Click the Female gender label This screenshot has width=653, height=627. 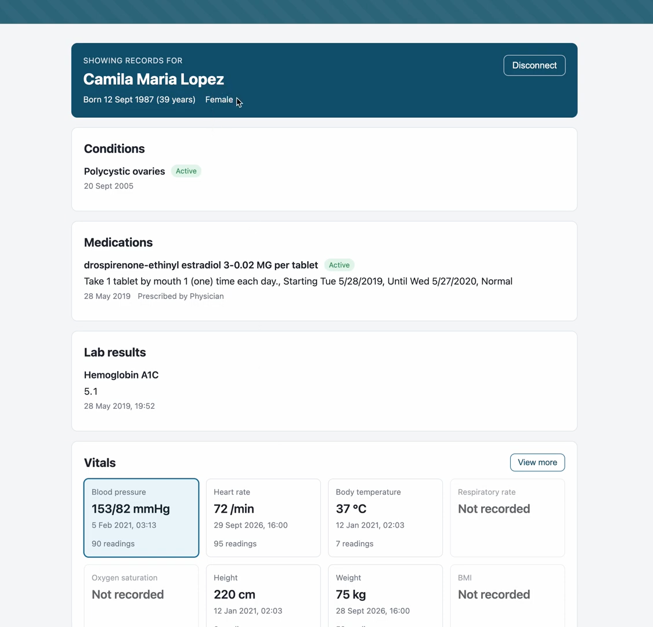tap(219, 100)
